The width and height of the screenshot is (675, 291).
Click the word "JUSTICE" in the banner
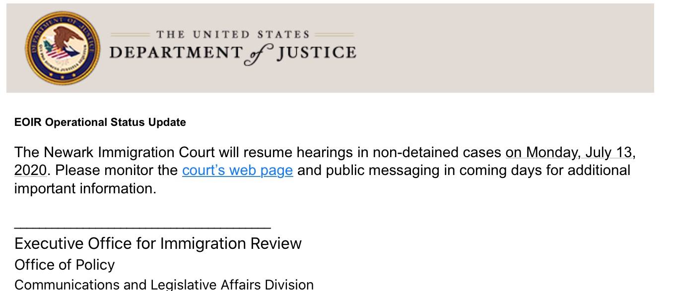pyautogui.click(x=316, y=52)
